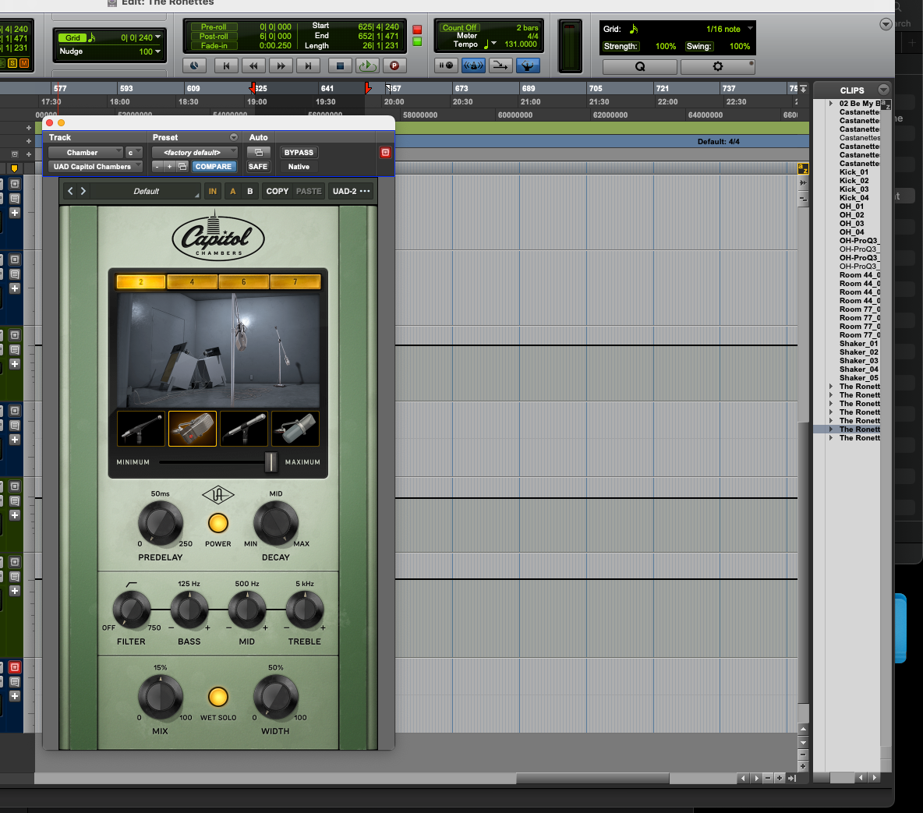Image resolution: width=923 pixels, height=813 pixels.
Task: Click the mic distance Minimum–Maximum slider handle
Action: pyautogui.click(x=271, y=462)
